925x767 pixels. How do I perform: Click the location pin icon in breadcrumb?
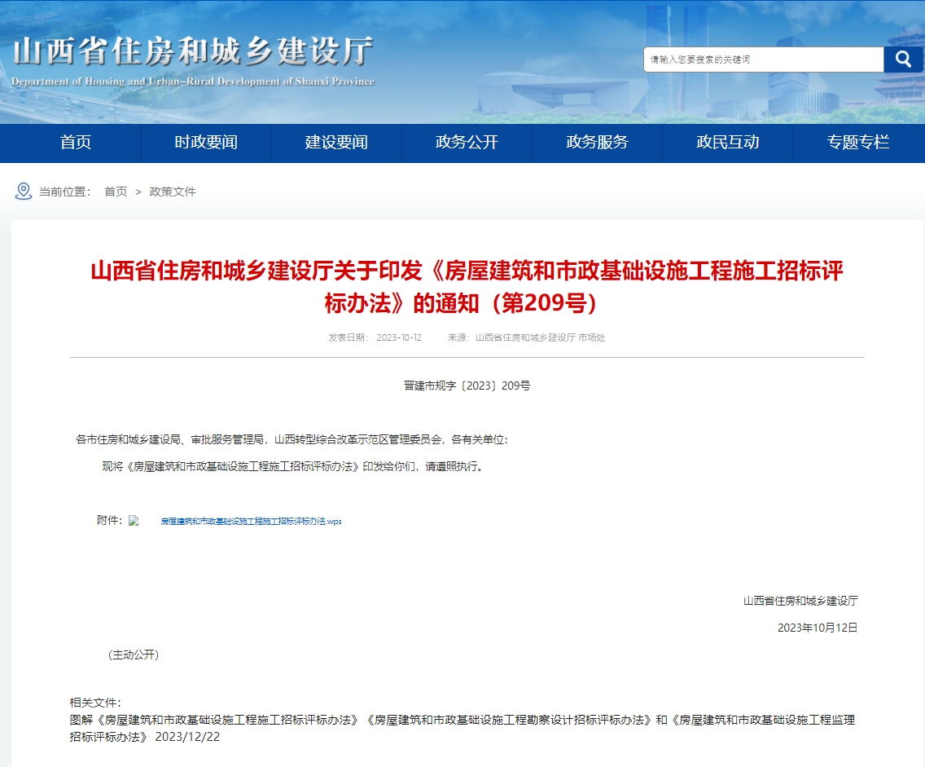pos(24,192)
